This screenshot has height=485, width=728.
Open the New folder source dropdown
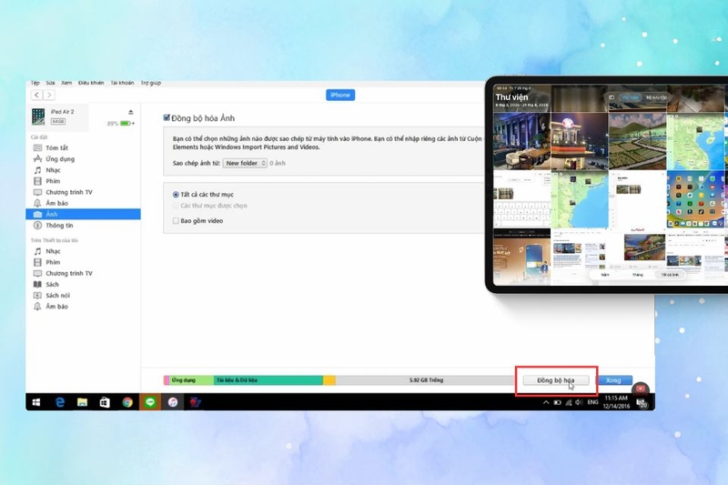(x=245, y=164)
